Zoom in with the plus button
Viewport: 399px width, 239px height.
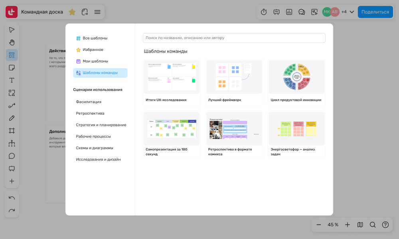coord(348,225)
